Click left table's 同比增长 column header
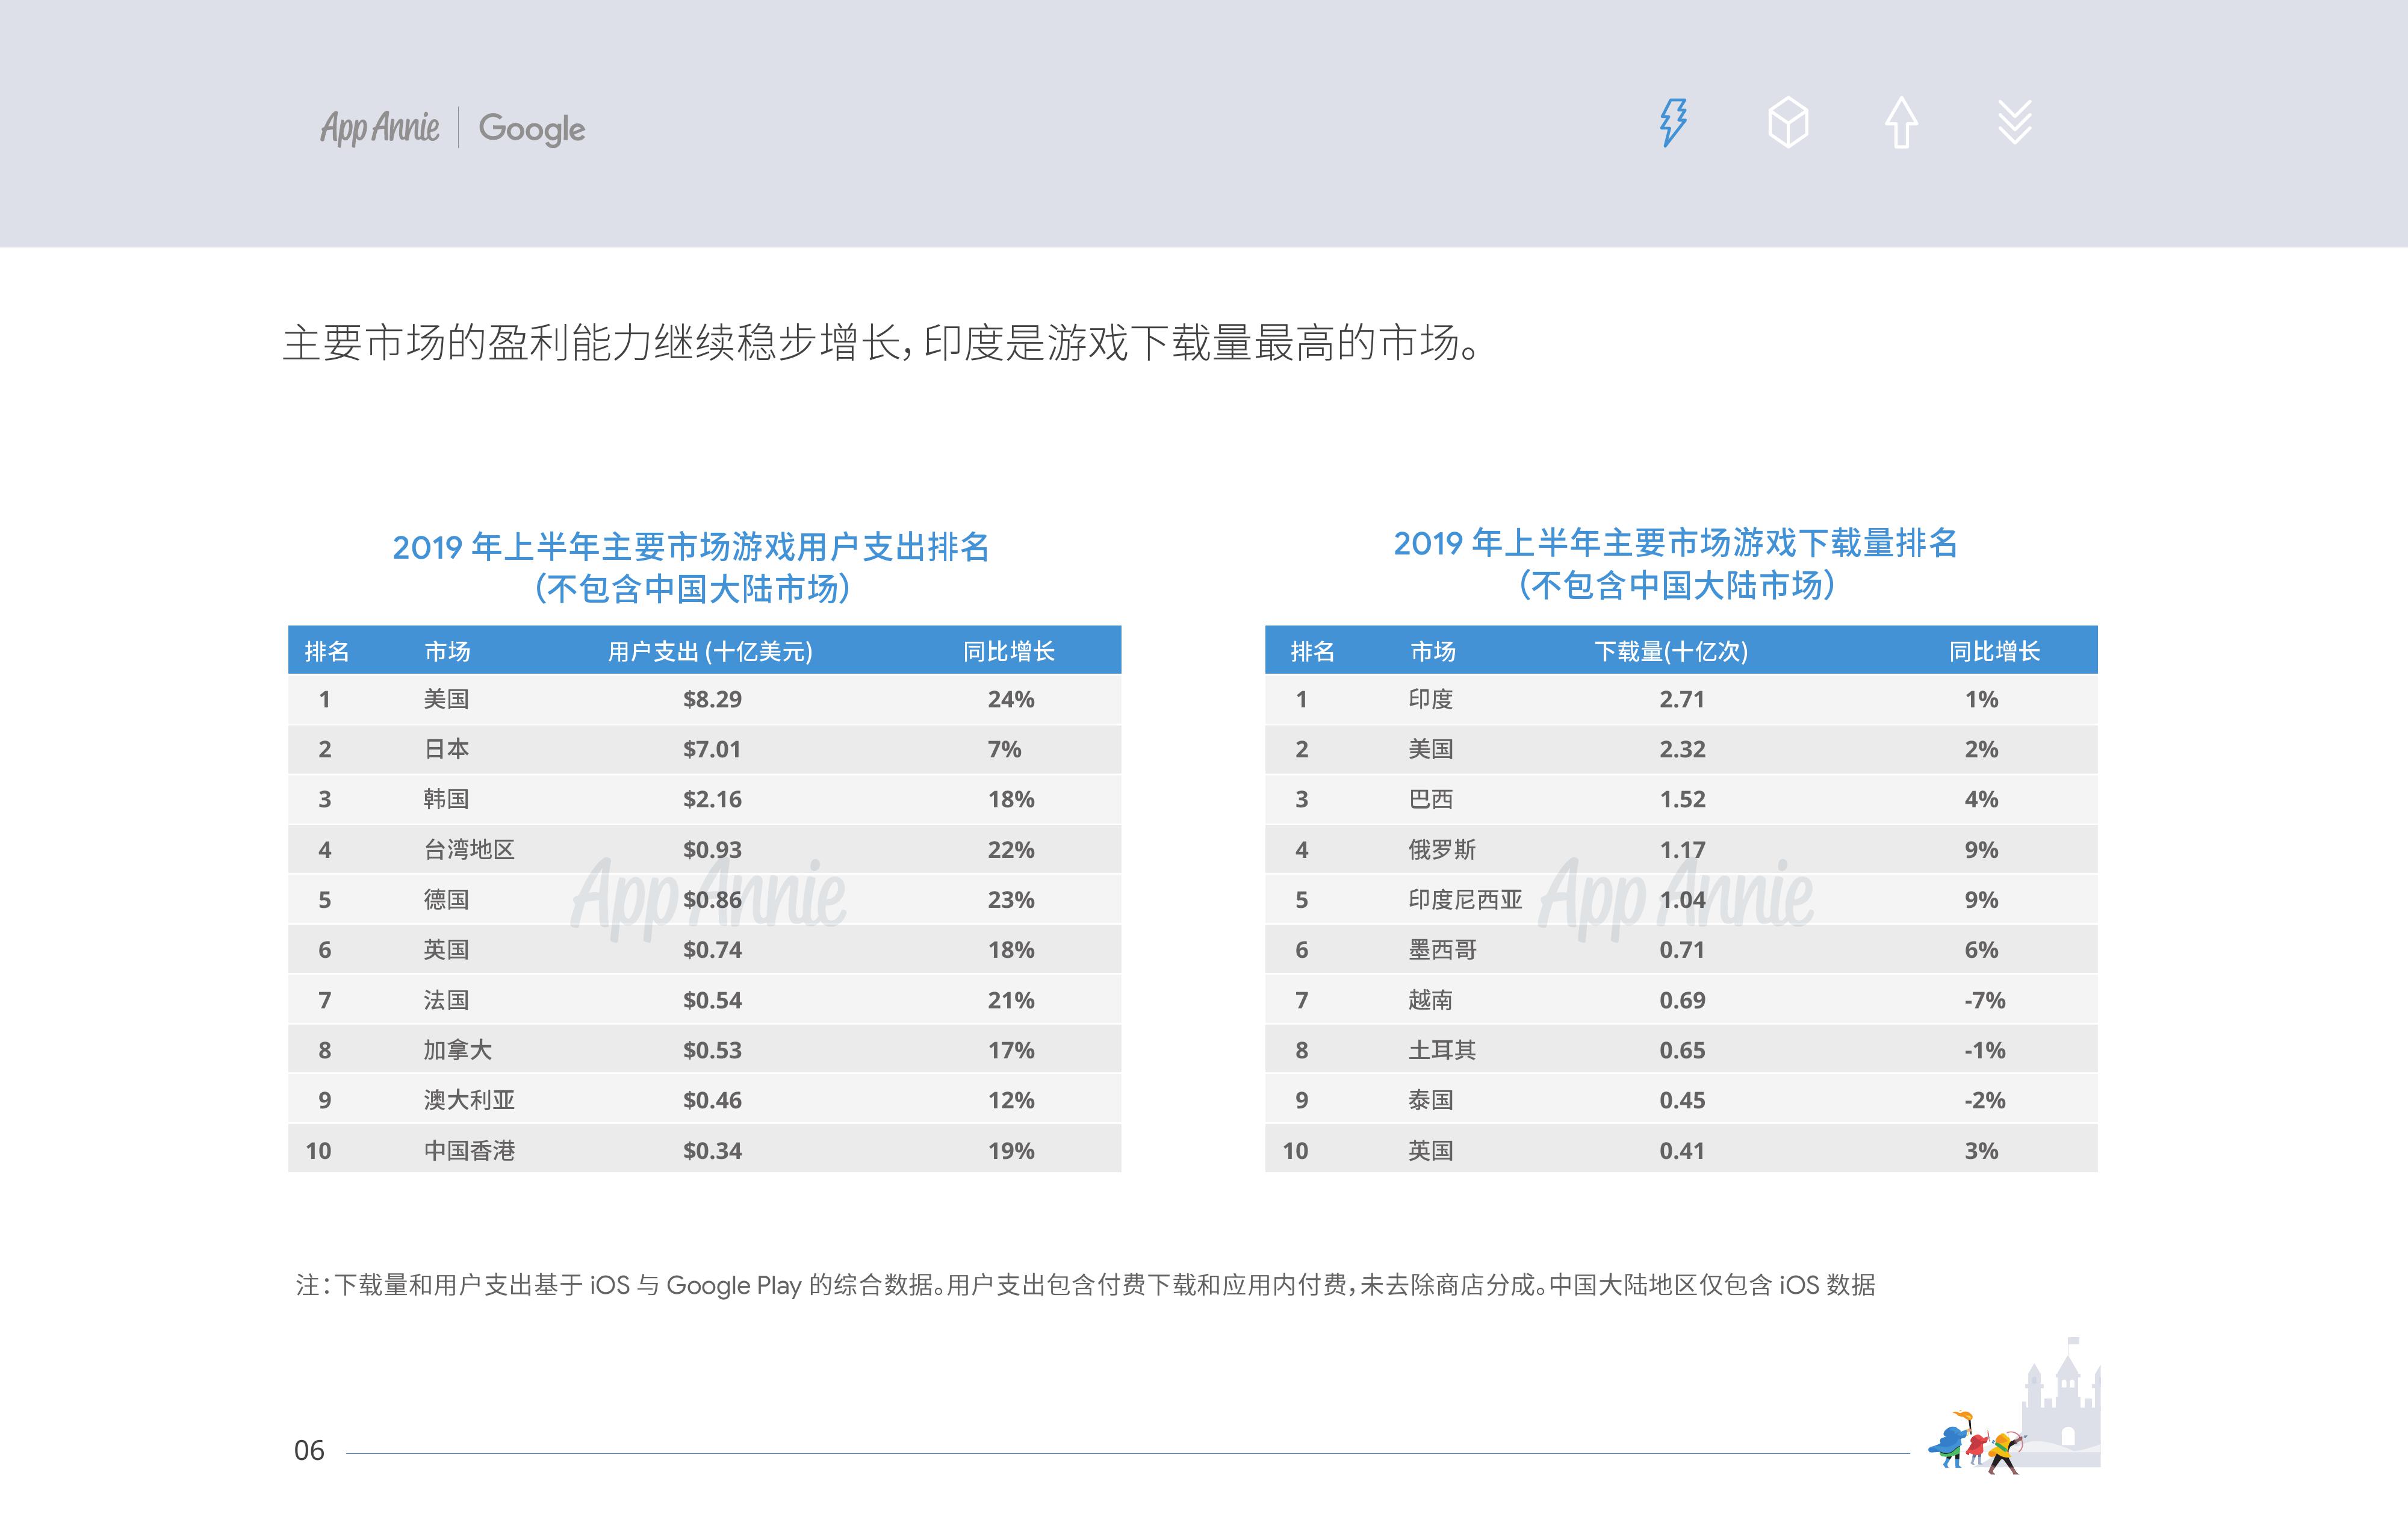Image resolution: width=2408 pixels, height=1540 pixels. 1008,652
